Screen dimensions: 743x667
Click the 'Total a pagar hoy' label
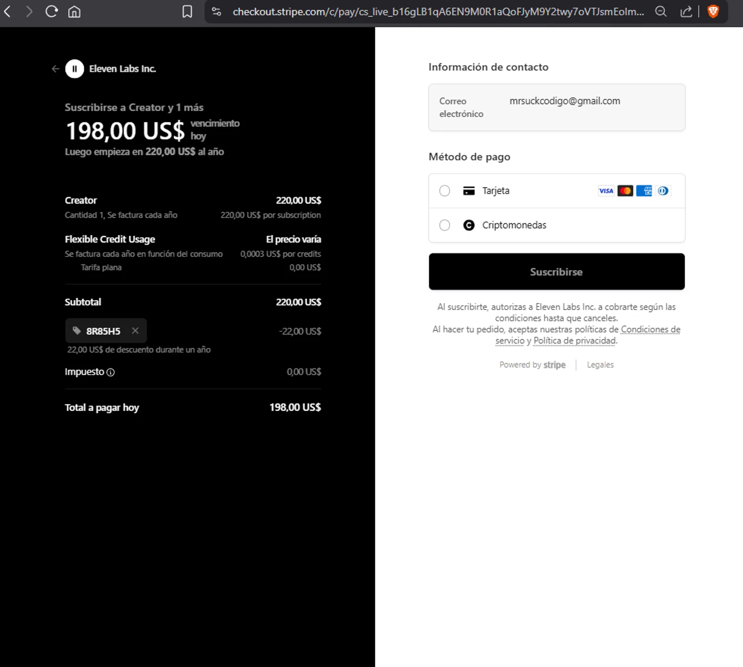point(102,408)
